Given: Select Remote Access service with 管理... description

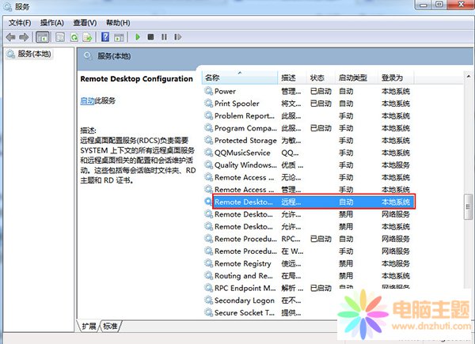Looking at the screenshot, I should [307, 190].
